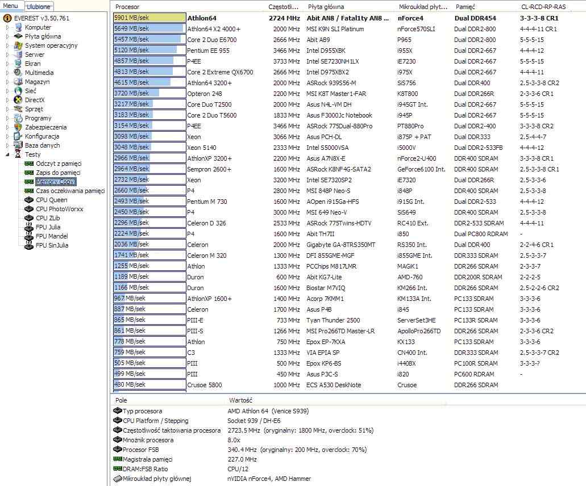Click the Zabezpieczenia shield icon
The image size is (586, 486).
(x=18, y=127)
